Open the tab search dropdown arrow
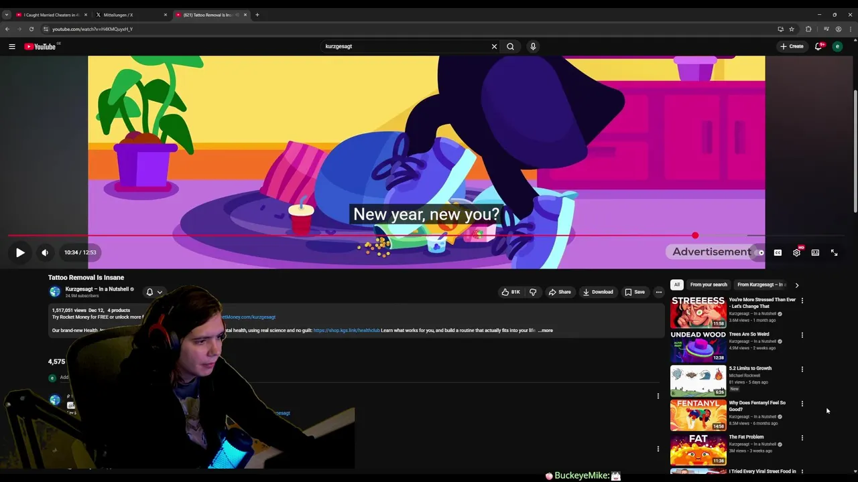The width and height of the screenshot is (858, 482). coord(6,15)
